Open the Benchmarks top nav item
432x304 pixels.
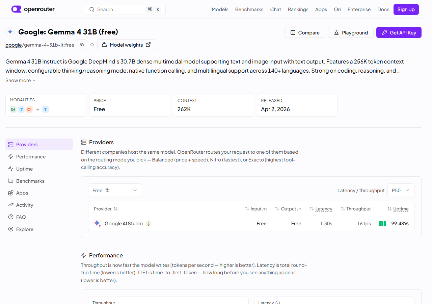click(x=249, y=9)
